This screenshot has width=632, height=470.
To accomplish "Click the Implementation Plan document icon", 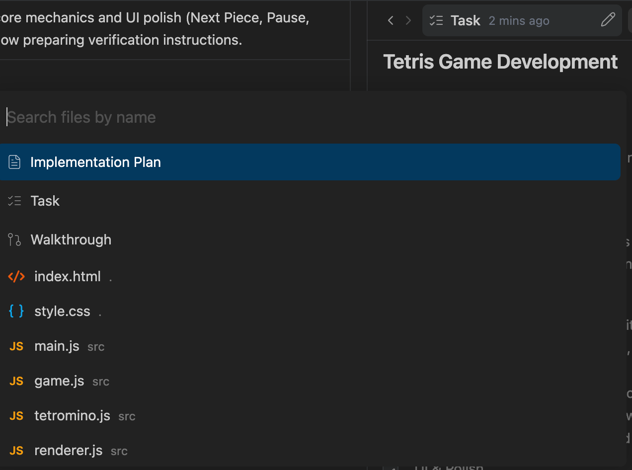I will pos(14,162).
